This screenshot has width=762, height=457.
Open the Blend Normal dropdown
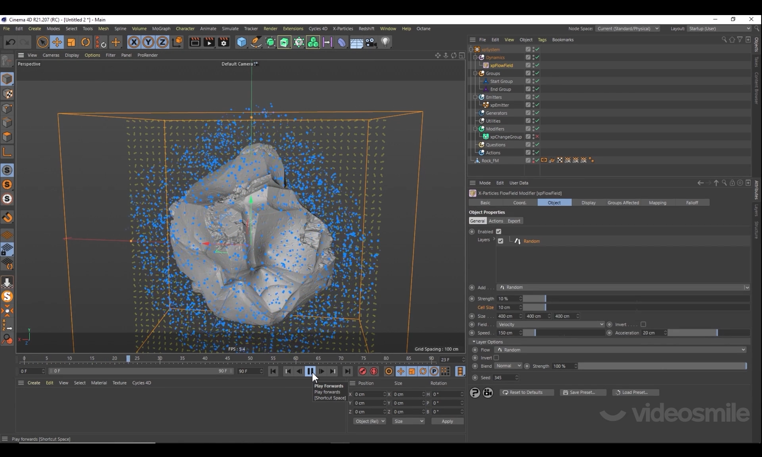click(x=508, y=366)
